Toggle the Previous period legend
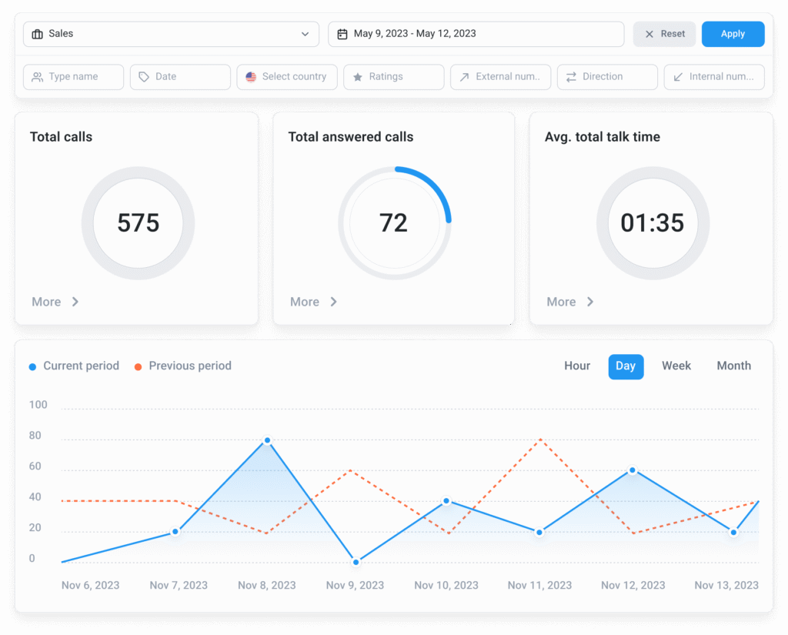Viewport: 788px width, 635px height. click(x=182, y=366)
